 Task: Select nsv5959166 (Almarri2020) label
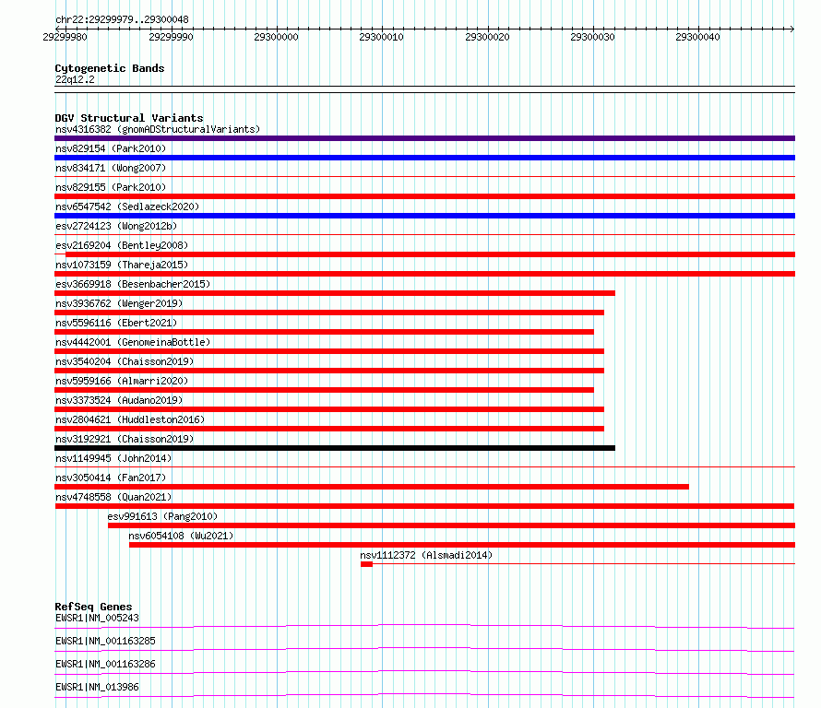(122, 381)
